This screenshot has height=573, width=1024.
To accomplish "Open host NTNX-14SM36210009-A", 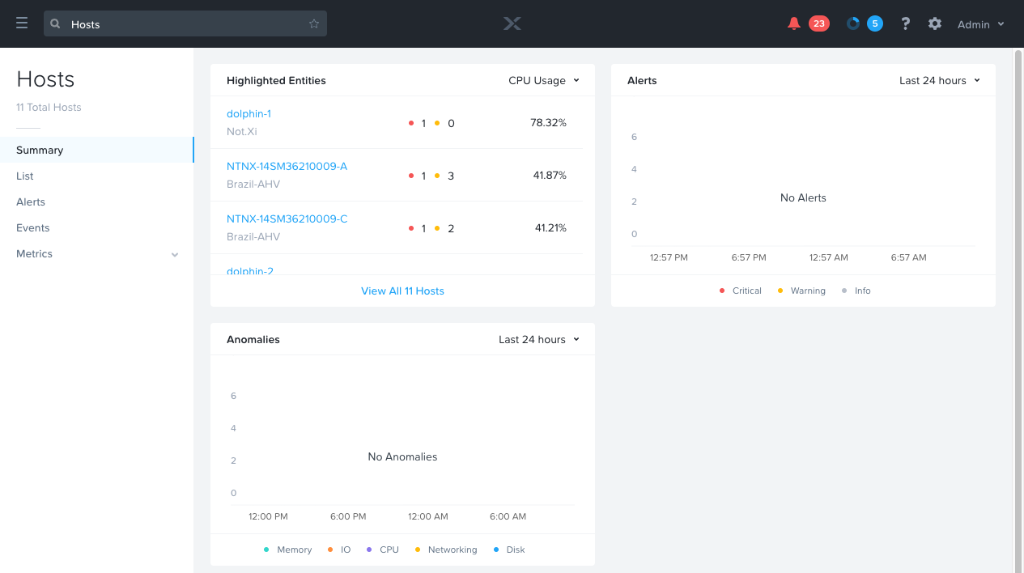I will (287, 166).
